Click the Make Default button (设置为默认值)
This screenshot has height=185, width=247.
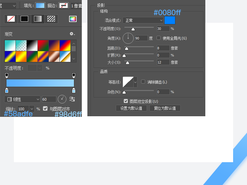coord(131,108)
